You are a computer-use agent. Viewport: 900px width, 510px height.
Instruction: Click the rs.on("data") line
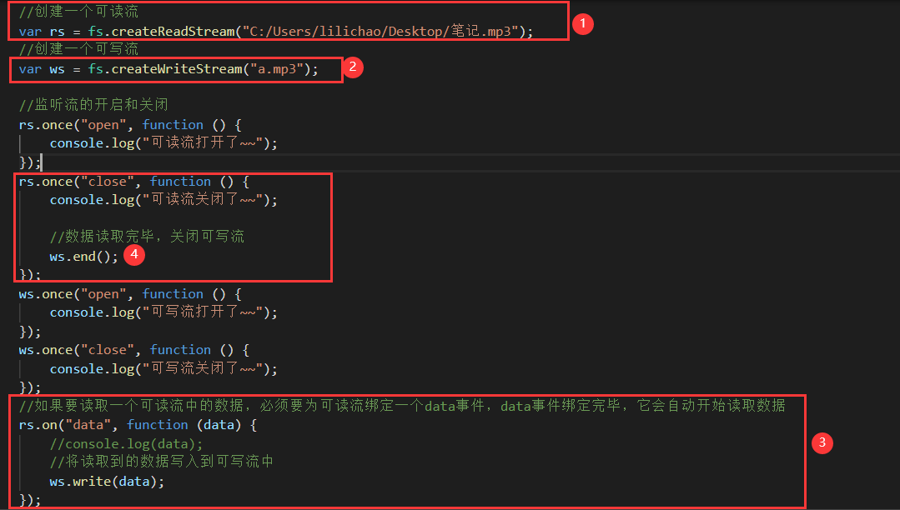coord(138,425)
